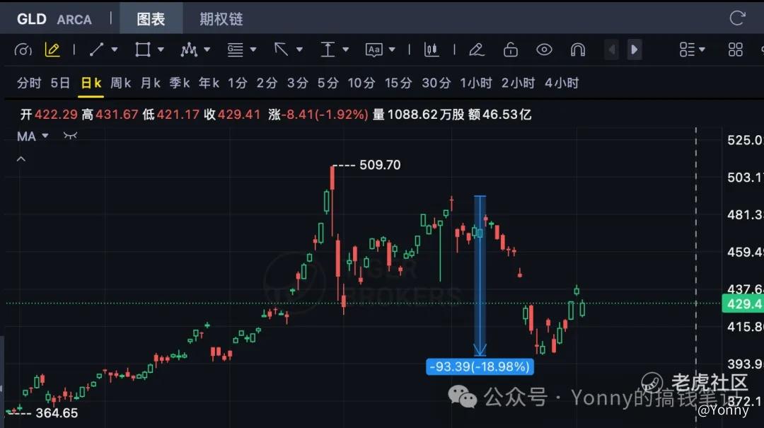Click the magnet snap icon
The image size is (764, 428).
[x=578, y=50]
